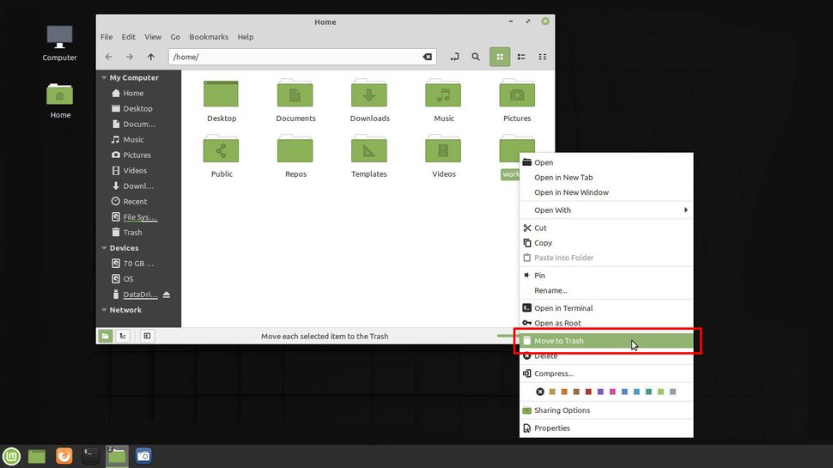Go back using the toolbar back arrow
This screenshot has width=833, height=468.
108,57
